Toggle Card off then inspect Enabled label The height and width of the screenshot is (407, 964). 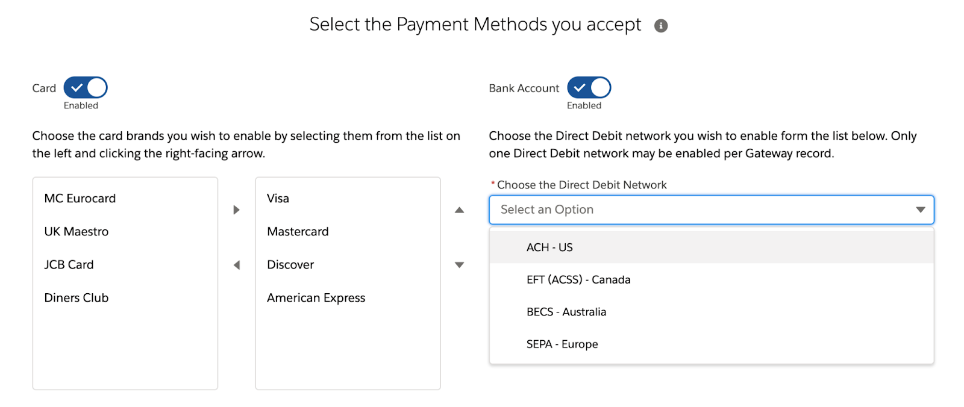pyautogui.click(x=84, y=87)
